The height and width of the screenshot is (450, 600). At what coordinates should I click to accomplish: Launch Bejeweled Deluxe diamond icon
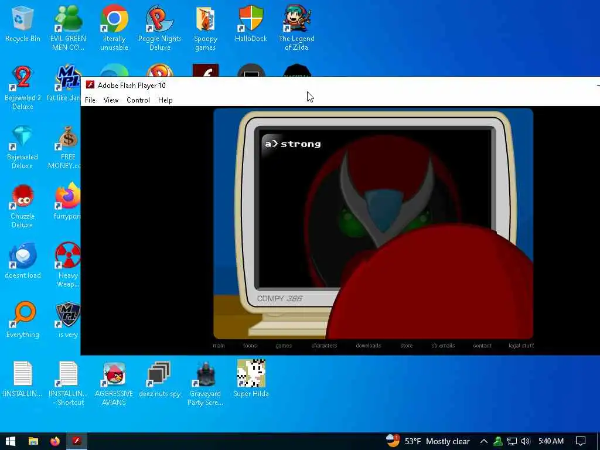click(23, 146)
